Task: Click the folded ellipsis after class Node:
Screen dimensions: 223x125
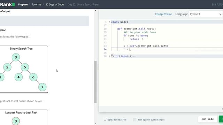Action: (x=130, y=22)
